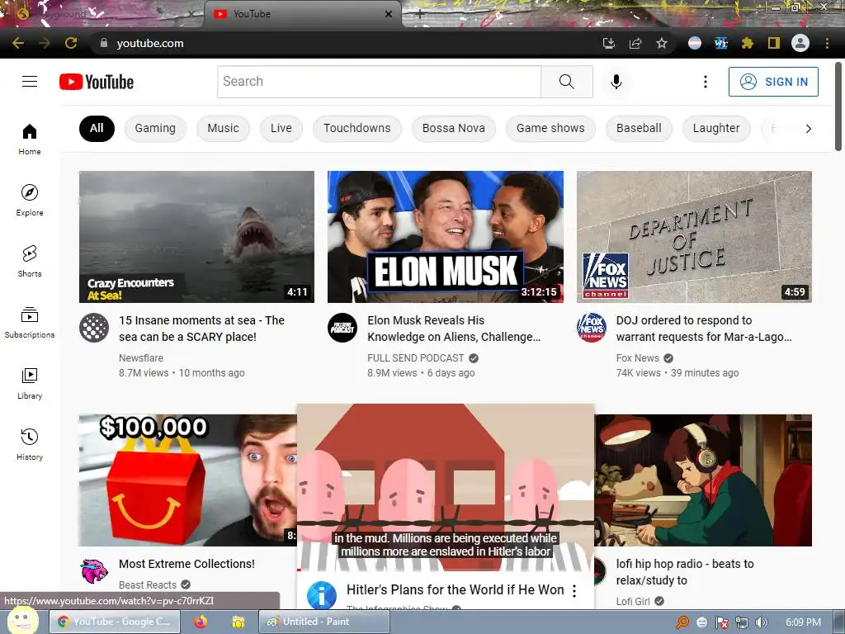Viewport: 845px width, 634px height.
Task: Click the page vertical scrollbar
Action: tap(839, 108)
